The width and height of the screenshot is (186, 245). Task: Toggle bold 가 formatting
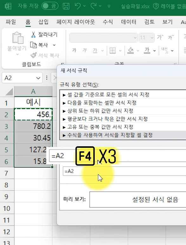coord(74,50)
